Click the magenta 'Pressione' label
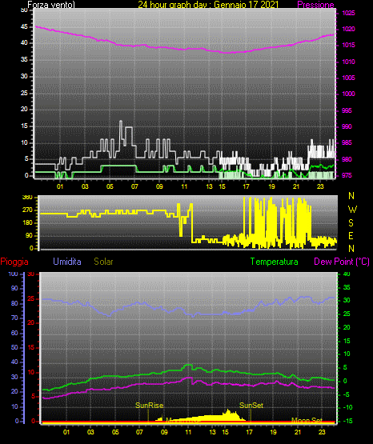 [315, 5]
